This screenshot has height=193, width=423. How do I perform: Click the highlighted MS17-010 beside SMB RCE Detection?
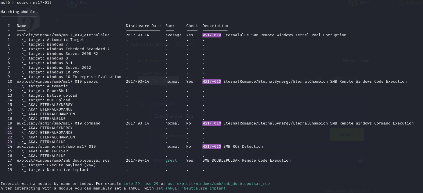click(x=211, y=147)
